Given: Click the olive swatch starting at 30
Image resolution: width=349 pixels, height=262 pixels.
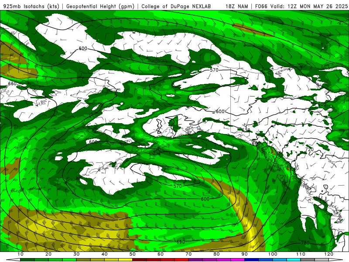Looking at the screenshot, I should point(83,260).
